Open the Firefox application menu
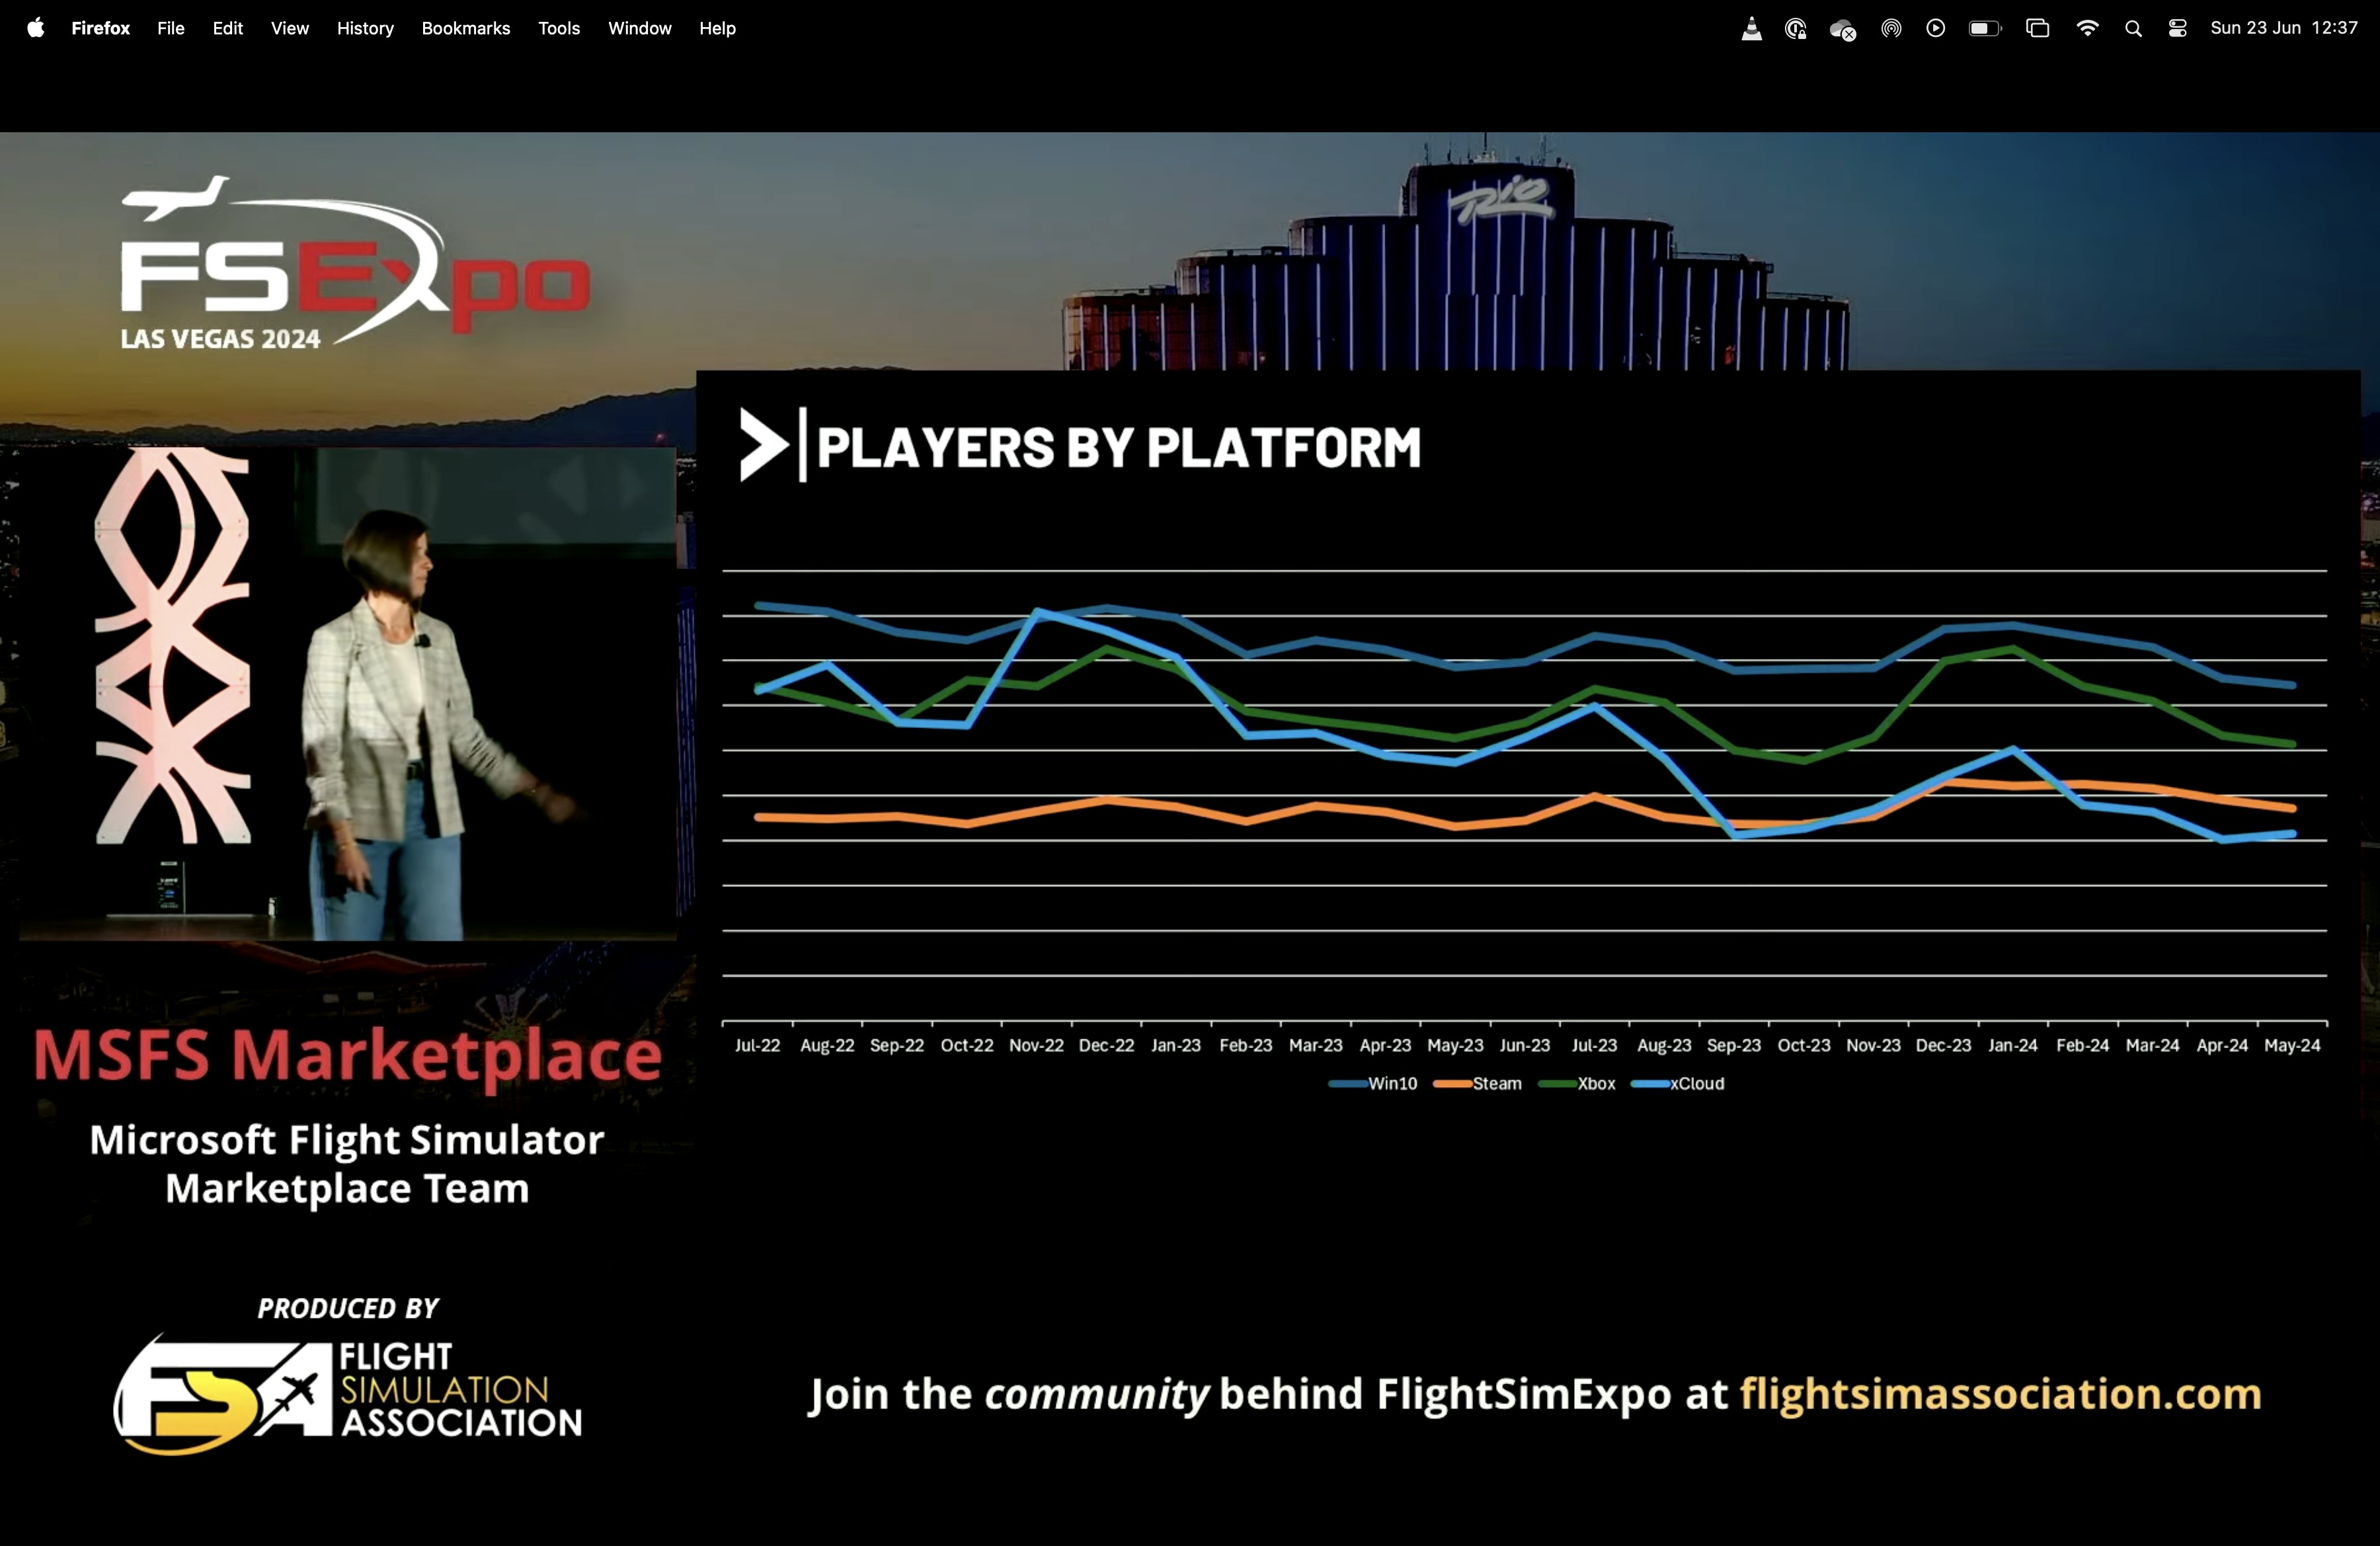The width and height of the screenshot is (2380, 1546). pyautogui.click(x=100, y=28)
